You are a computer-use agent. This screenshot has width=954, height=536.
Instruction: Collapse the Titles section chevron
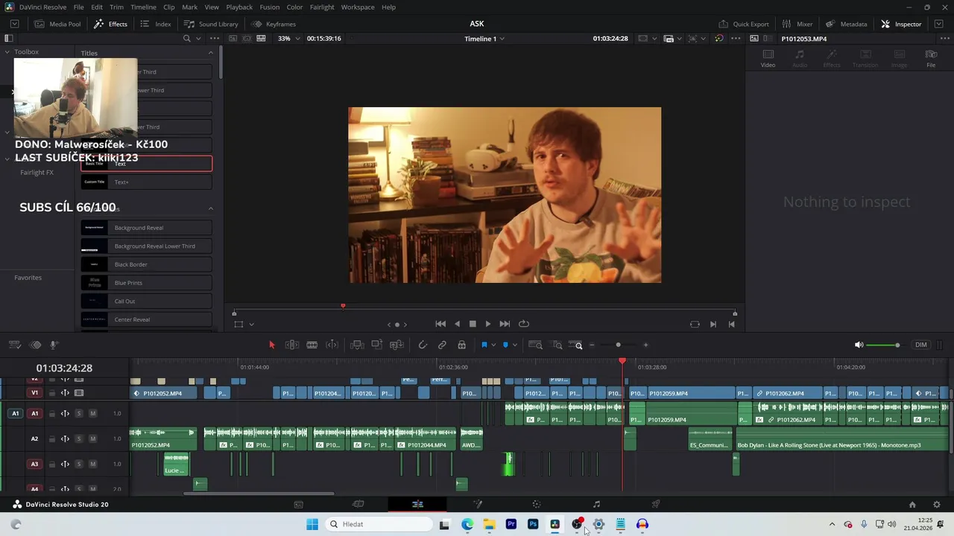pyautogui.click(x=211, y=53)
